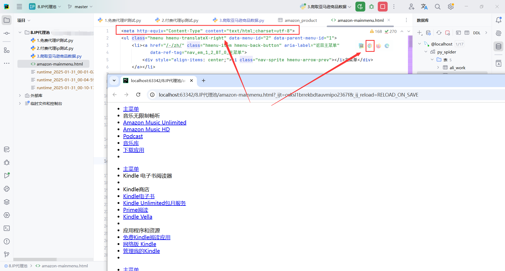Image resolution: width=505 pixels, height=271 pixels.
Task: Select amazon-mainmenu.html in project tree
Action: coord(53,64)
